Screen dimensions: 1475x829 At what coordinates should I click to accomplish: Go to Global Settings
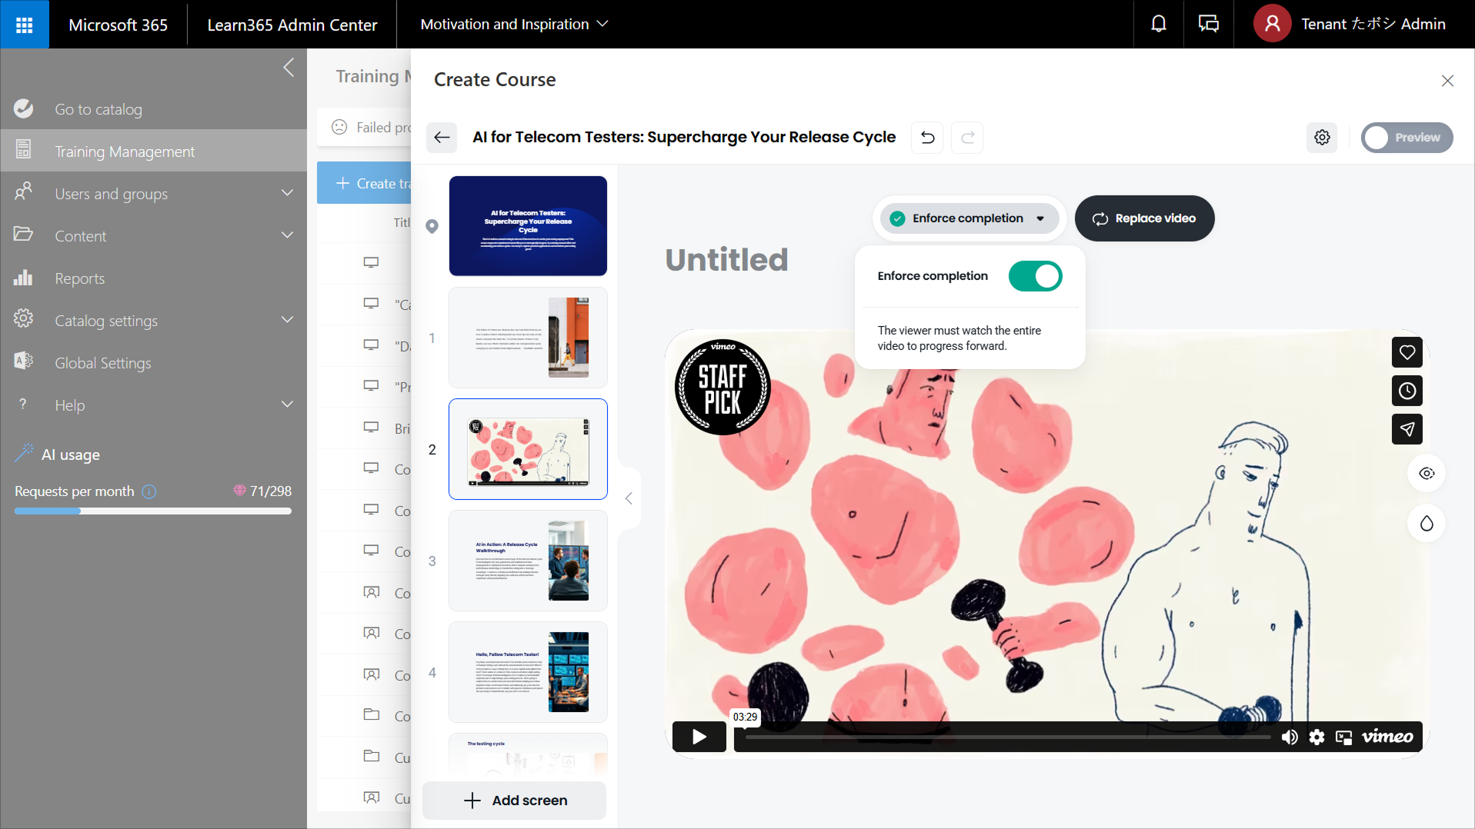coord(102,363)
